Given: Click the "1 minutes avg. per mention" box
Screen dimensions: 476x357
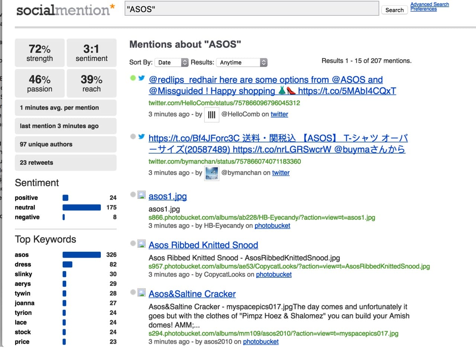Looking at the screenshot, I should [x=65, y=107].
